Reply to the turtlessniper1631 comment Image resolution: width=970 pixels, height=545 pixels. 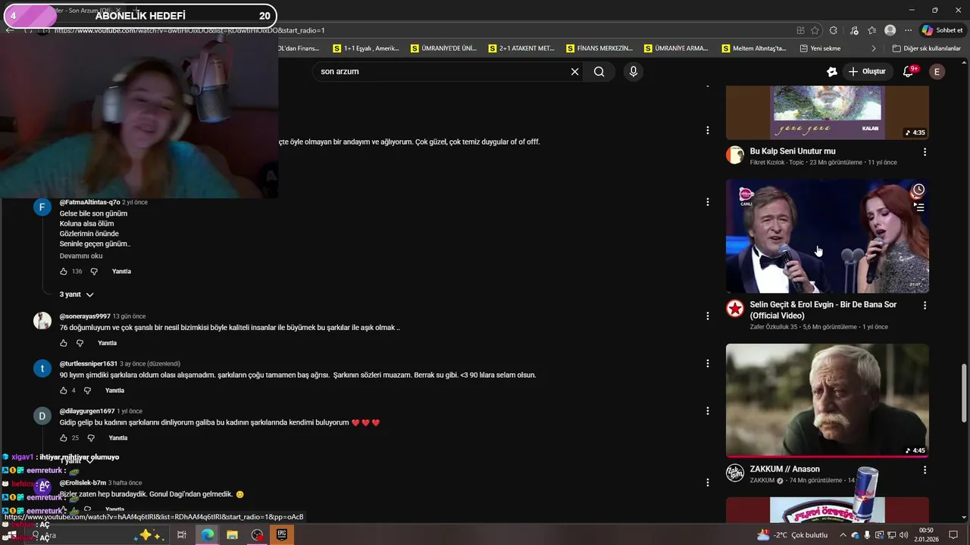(x=114, y=391)
